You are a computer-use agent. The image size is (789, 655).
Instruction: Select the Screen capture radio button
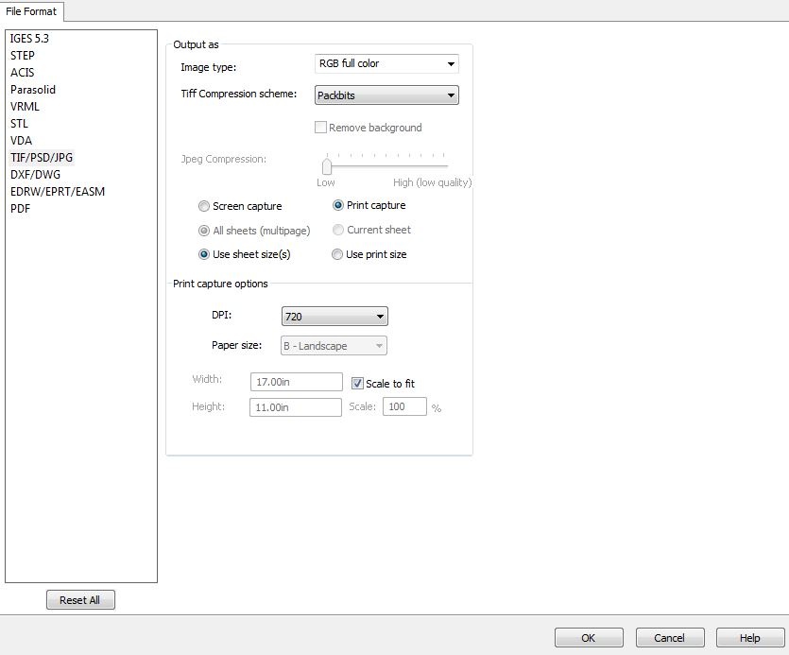pos(204,206)
